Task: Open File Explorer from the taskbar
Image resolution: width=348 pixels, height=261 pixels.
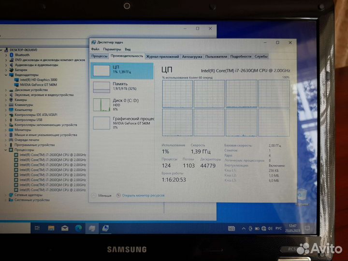Action: click(x=51, y=228)
